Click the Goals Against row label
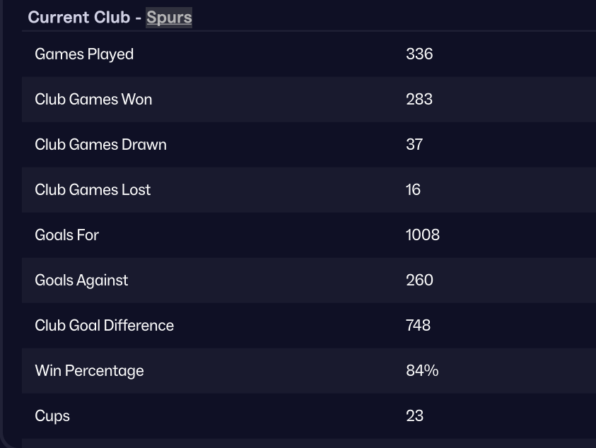Image resolution: width=596 pixels, height=448 pixels. pyautogui.click(x=81, y=281)
